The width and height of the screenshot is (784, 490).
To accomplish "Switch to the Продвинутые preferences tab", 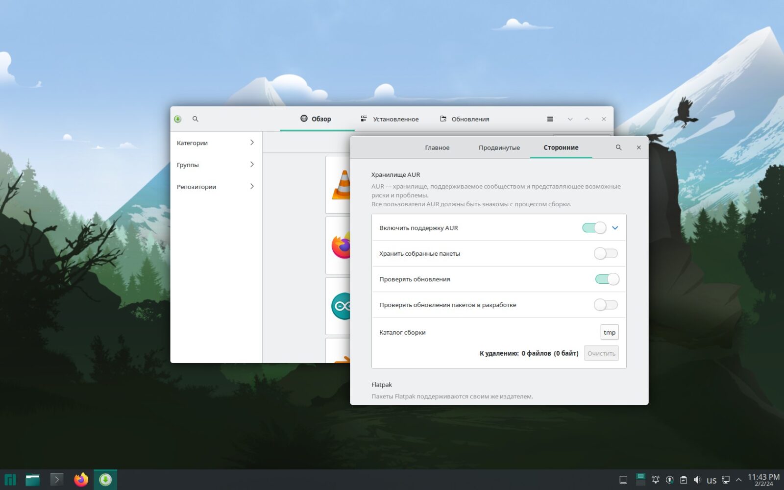I will [499, 147].
